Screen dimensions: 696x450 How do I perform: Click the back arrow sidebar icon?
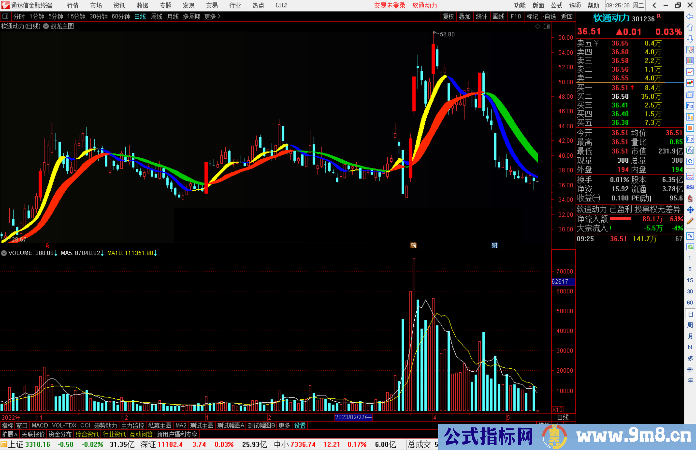[690, 16]
